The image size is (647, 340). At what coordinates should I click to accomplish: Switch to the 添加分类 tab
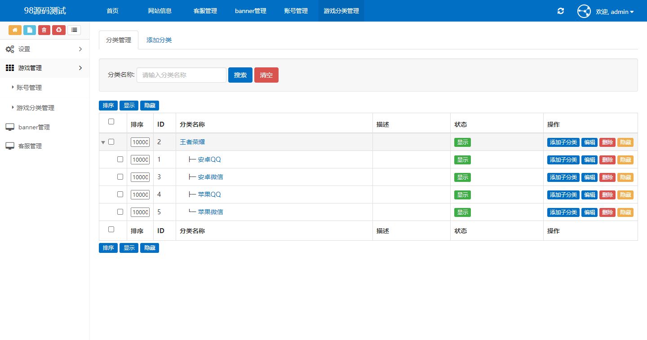click(159, 40)
